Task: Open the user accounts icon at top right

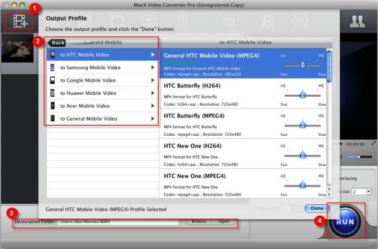Action: point(357,21)
